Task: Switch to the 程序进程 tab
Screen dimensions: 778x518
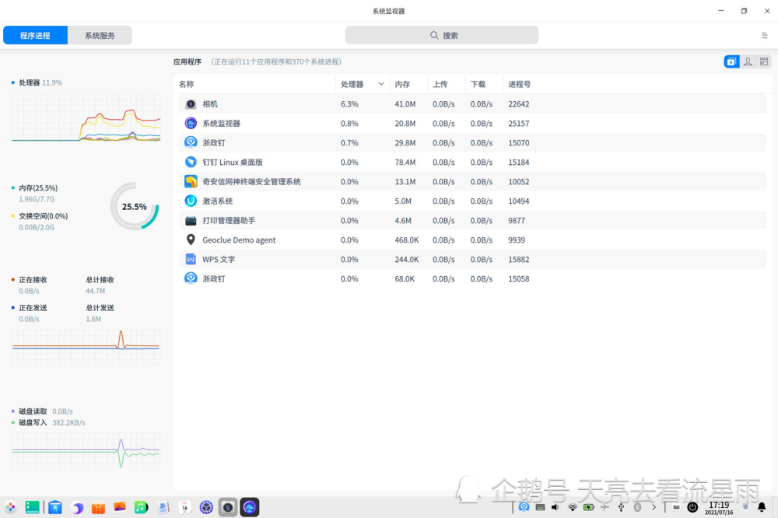Action: (35, 35)
